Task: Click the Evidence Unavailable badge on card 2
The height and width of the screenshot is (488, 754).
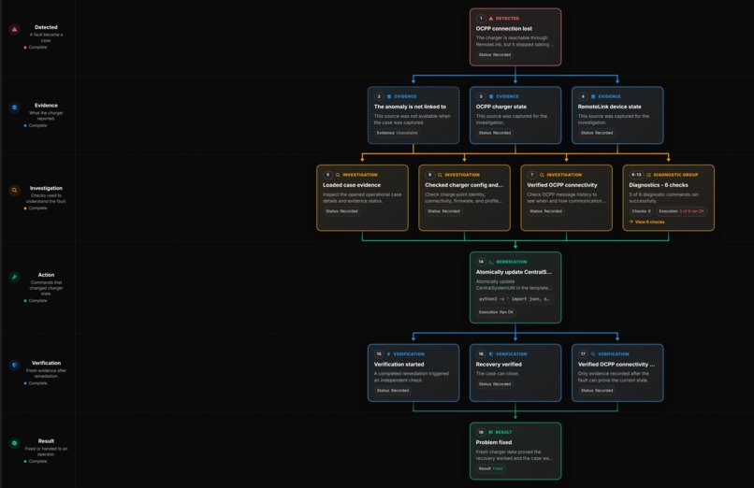Action: click(398, 133)
